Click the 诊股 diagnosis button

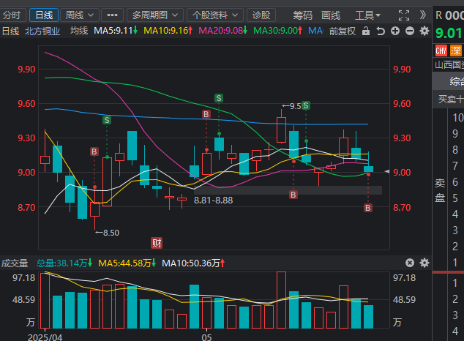tap(261, 15)
